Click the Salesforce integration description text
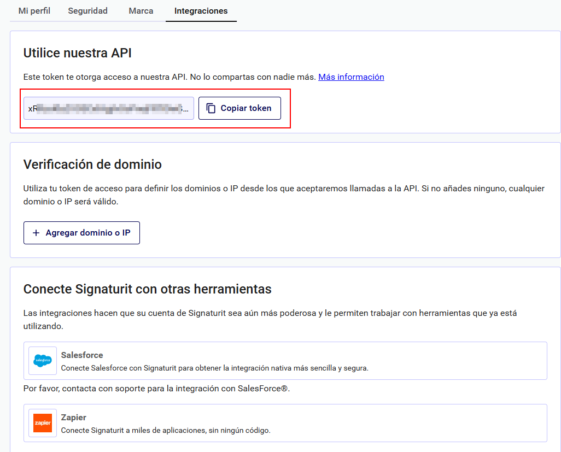This screenshot has height=452, width=561. click(214, 368)
